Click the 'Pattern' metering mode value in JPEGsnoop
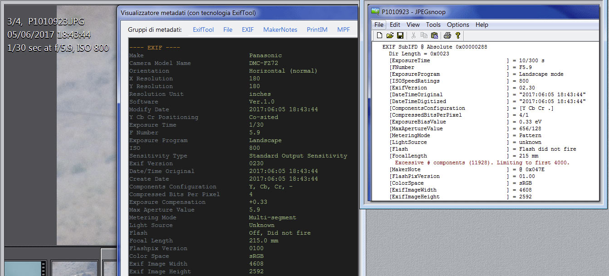This screenshot has width=609, height=276. [x=531, y=135]
